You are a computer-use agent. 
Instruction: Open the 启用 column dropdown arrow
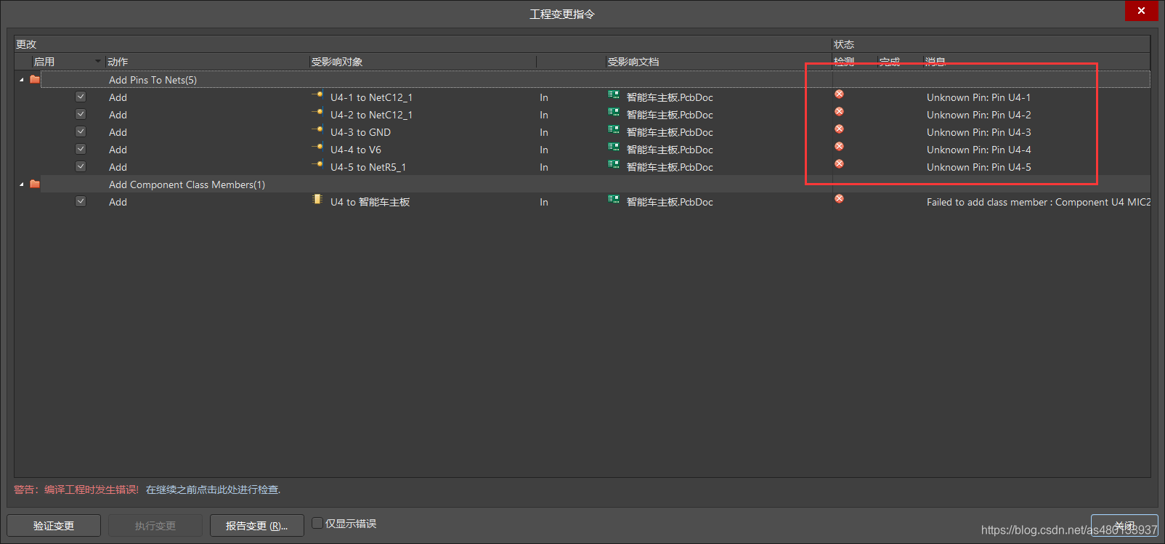(98, 61)
